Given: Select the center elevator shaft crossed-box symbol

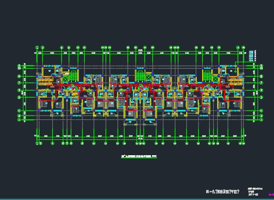Looking at the screenshot, I should click(148, 77).
